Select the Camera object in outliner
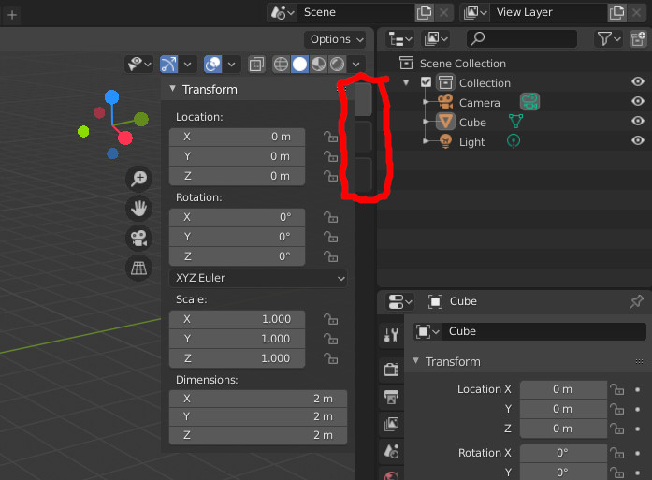This screenshot has height=480, width=652. tap(480, 103)
